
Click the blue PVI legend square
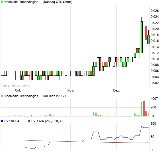click(2, 121)
